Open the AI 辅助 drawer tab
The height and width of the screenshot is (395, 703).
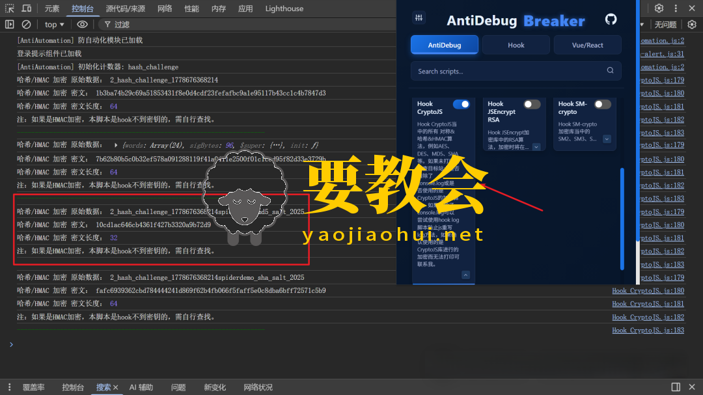click(x=141, y=387)
